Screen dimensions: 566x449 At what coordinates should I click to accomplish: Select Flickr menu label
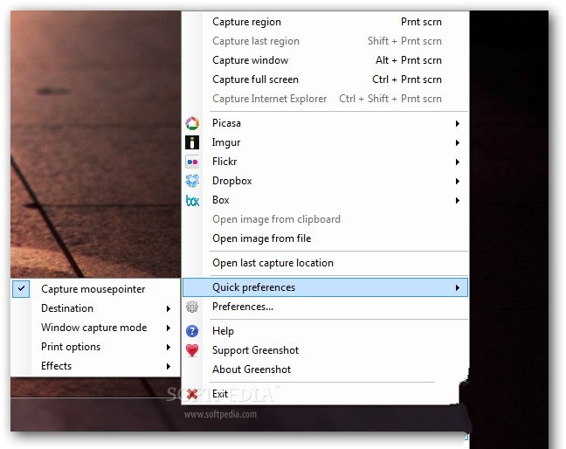[224, 162]
